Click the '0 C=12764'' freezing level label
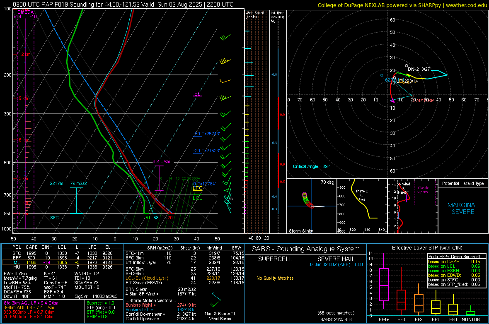The width and height of the screenshot is (489, 324). 204,184
